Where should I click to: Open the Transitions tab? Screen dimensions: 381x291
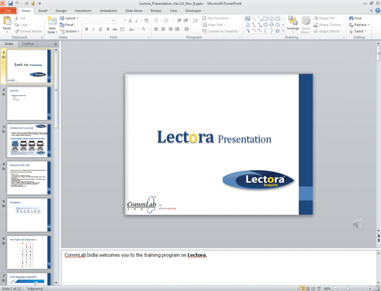83,11
